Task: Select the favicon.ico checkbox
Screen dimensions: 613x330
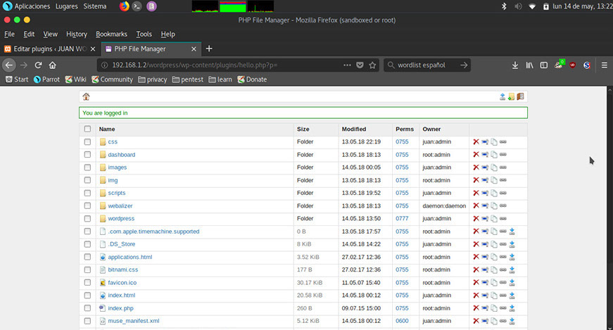Action: point(87,283)
